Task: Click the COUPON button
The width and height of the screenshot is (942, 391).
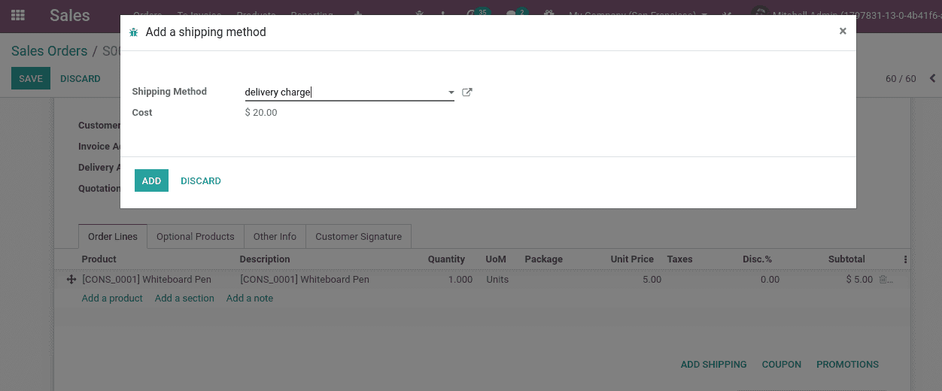Action: 782,365
